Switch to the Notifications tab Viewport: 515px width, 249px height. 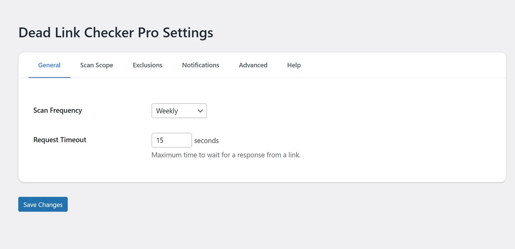point(200,65)
